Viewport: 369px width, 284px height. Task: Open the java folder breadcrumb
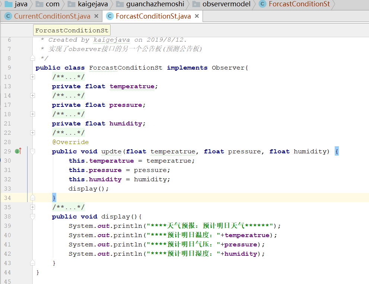[16, 4]
